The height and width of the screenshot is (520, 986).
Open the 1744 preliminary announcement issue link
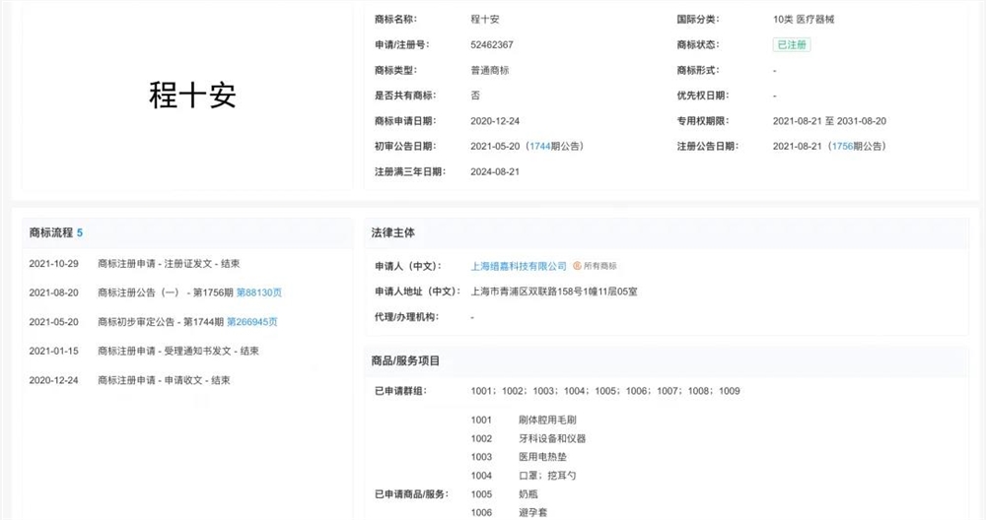point(539,147)
